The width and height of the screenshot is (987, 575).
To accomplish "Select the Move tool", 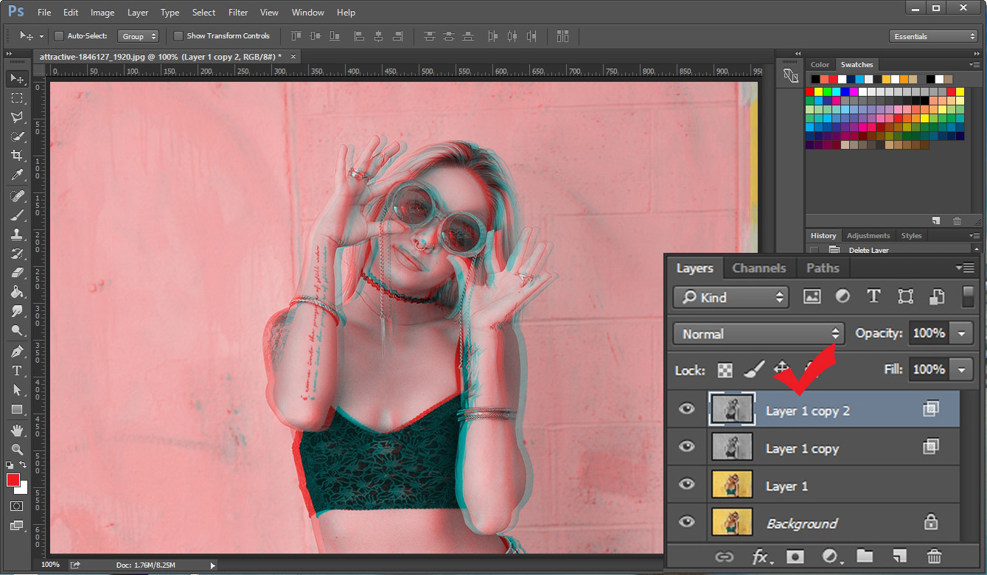I will pyautogui.click(x=17, y=78).
